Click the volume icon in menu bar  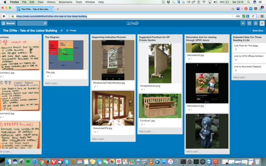tap(215, 2)
